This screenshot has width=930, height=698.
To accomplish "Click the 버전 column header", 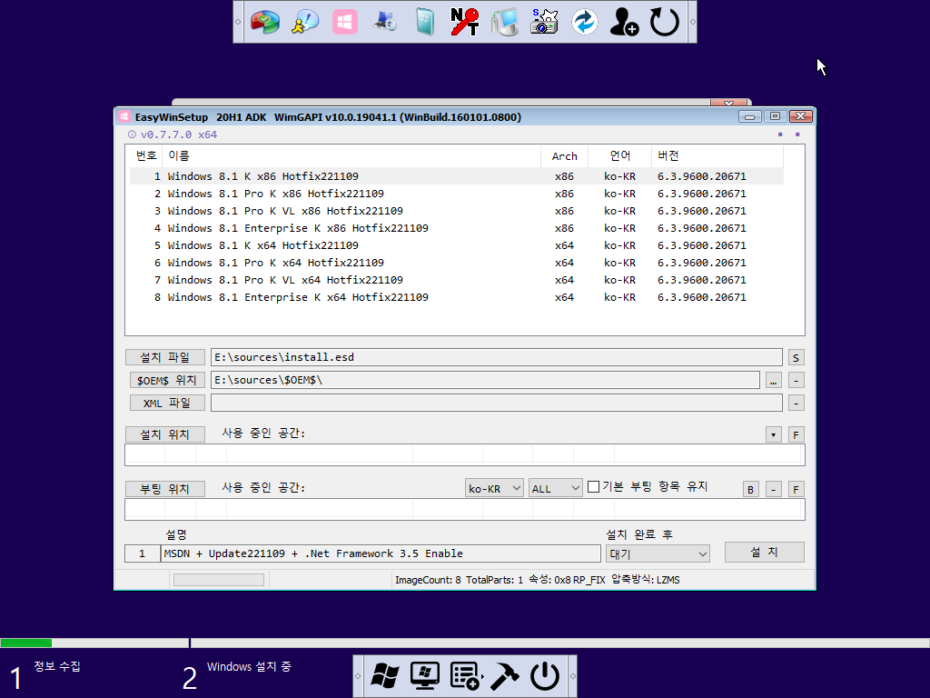I will coord(717,155).
